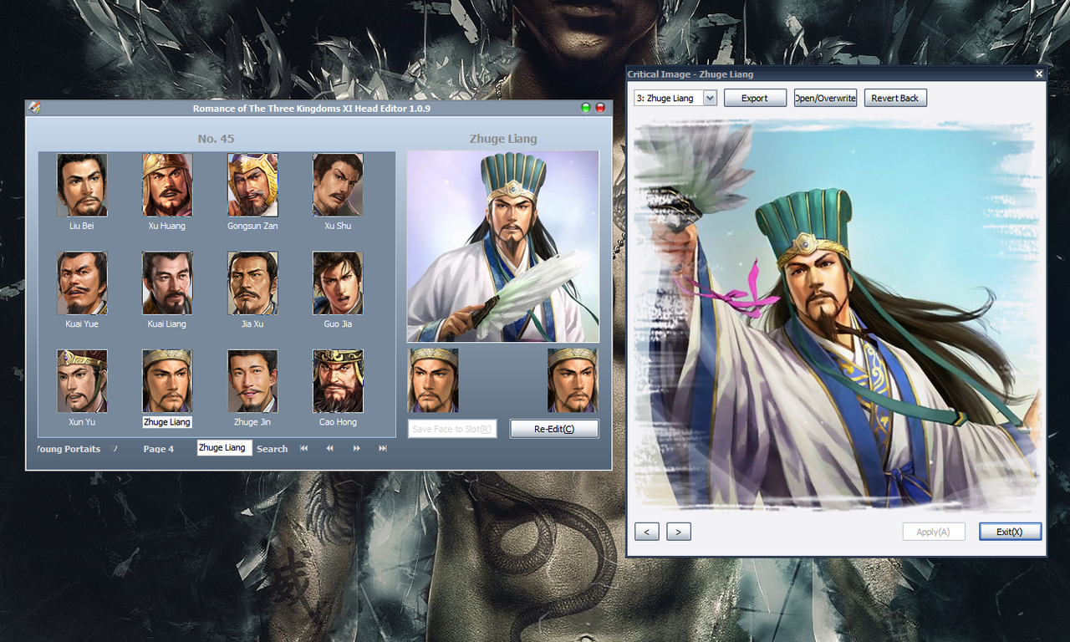The image size is (1070, 642).
Task: Click the right small face under large portrait
Action: click(573, 380)
